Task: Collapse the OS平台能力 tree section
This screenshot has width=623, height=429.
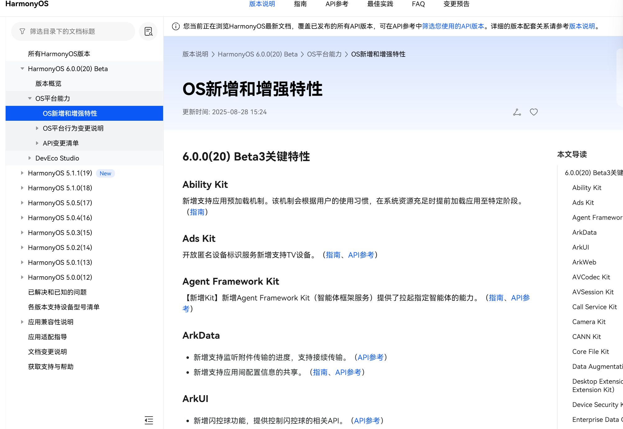Action: [x=30, y=98]
